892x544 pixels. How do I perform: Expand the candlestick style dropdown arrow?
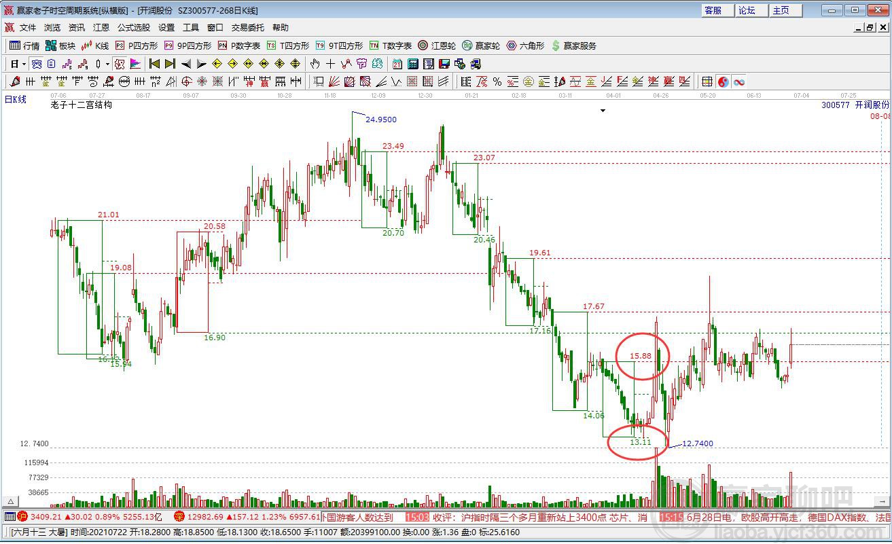[x=108, y=64]
